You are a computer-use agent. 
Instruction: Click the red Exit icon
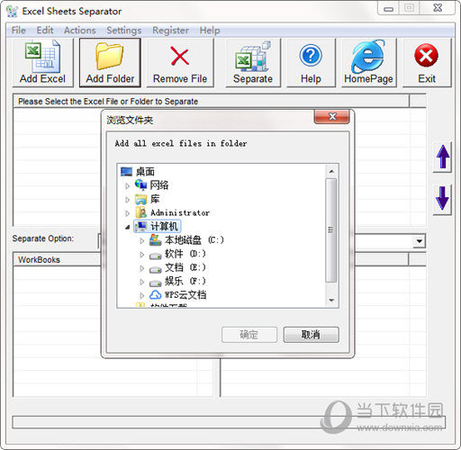click(x=426, y=56)
